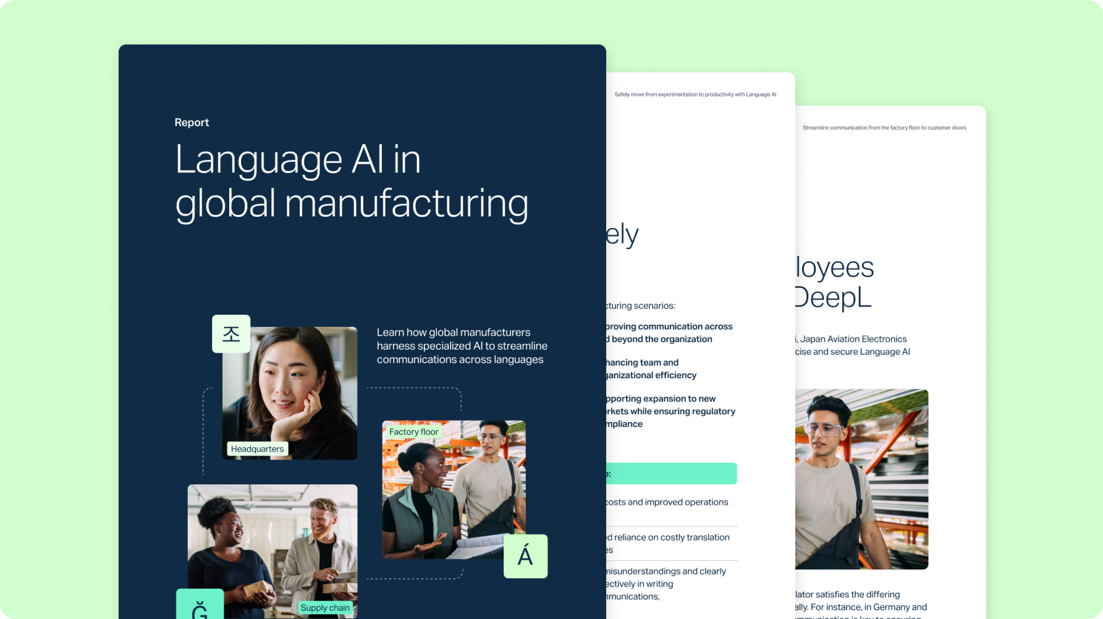The height and width of the screenshot is (619, 1103).
Task: Click the 'Language AI in global manufacturing' title
Action: 351,181
